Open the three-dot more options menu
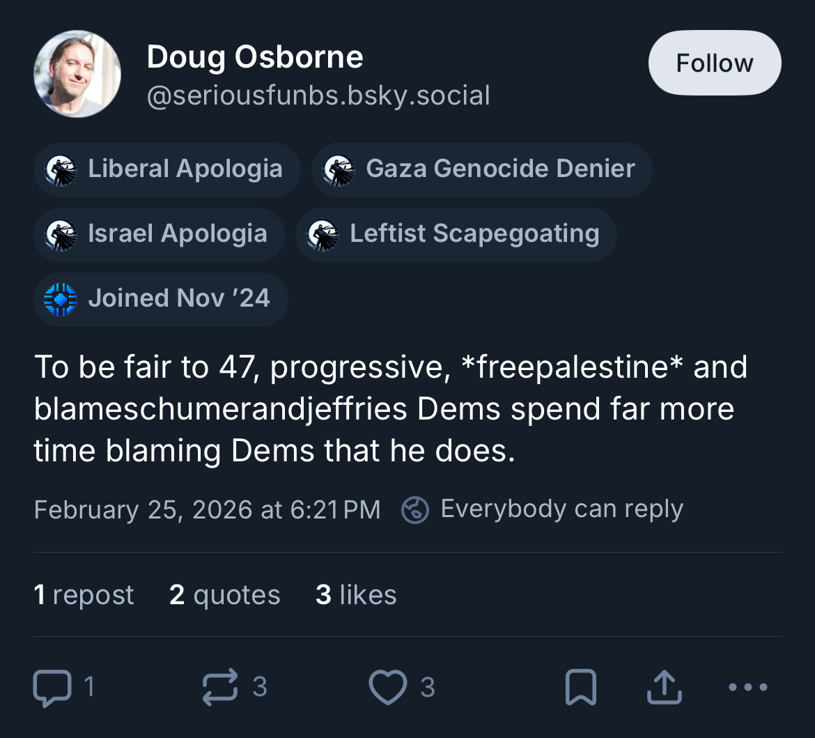The width and height of the screenshot is (815, 738). 748,687
